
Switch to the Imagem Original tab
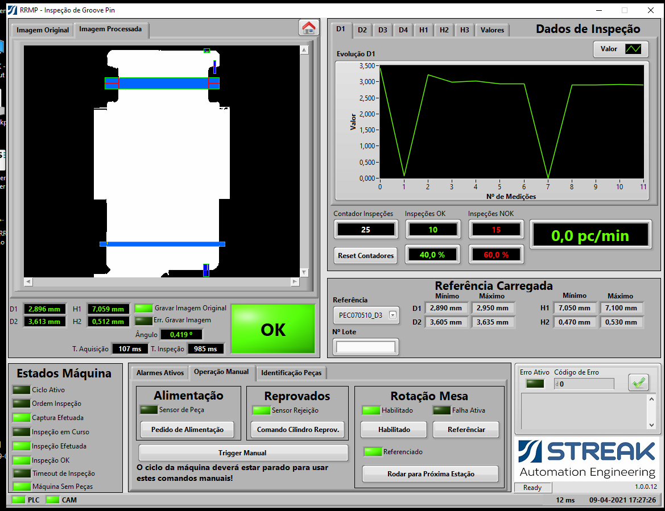43,30
